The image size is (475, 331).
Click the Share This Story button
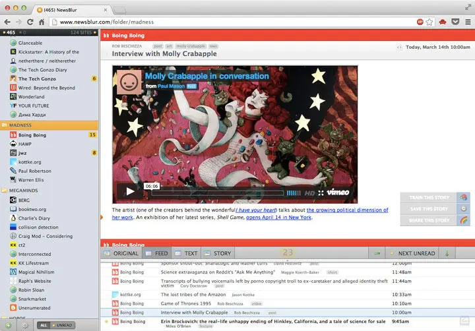point(435,220)
